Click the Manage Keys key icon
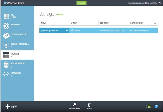Image resolution: width=163 pixels, height=112 pixels. [x=74, y=105]
